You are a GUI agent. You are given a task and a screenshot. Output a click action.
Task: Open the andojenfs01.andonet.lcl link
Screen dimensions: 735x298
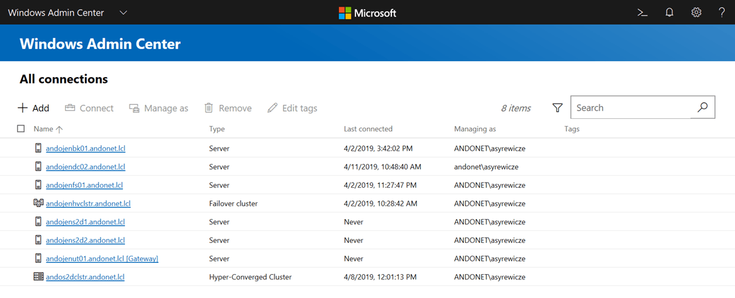(84, 185)
